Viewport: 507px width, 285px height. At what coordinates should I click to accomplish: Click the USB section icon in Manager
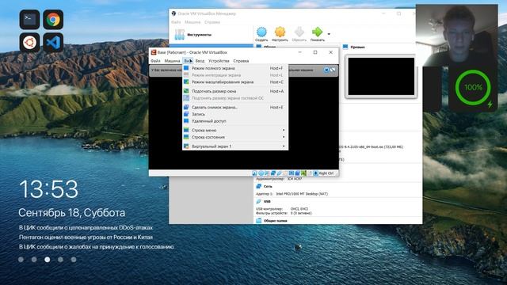(259, 201)
